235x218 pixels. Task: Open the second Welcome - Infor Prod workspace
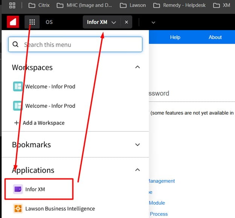tap(50, 106)
